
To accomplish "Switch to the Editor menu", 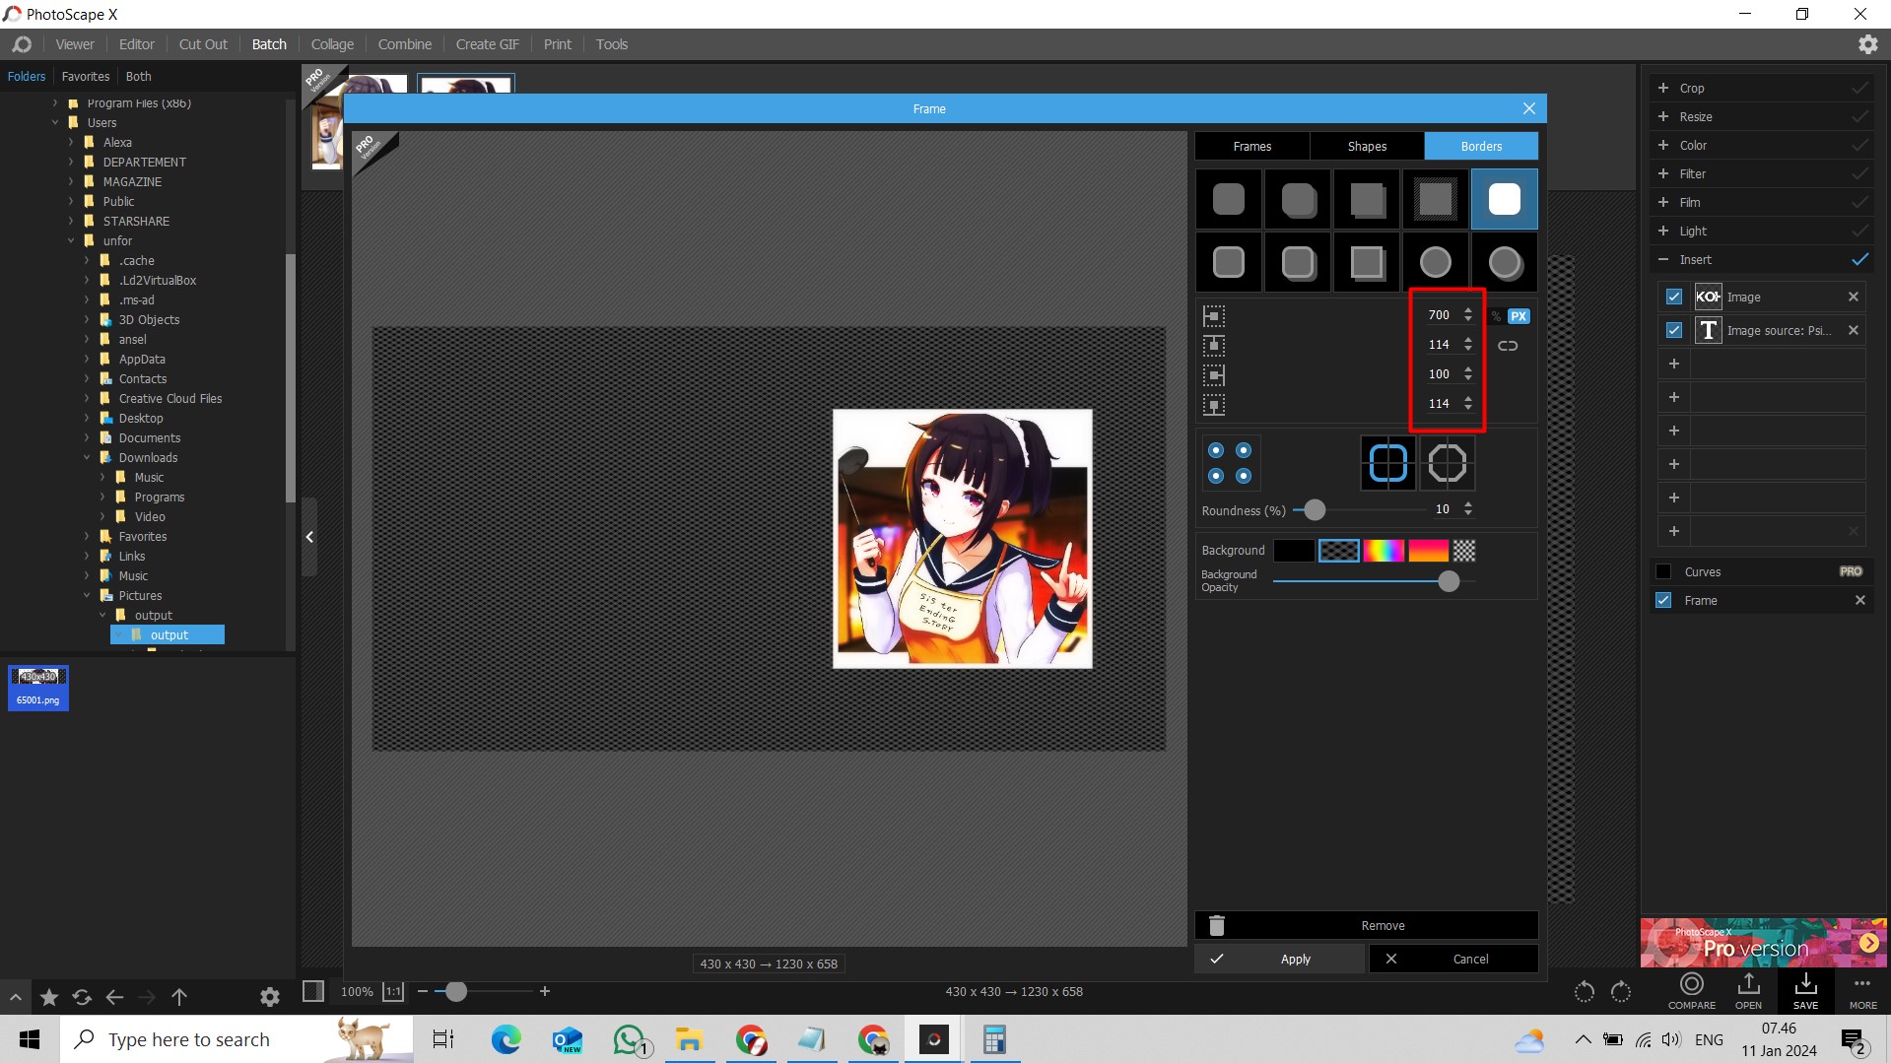I will click(136, 44).
